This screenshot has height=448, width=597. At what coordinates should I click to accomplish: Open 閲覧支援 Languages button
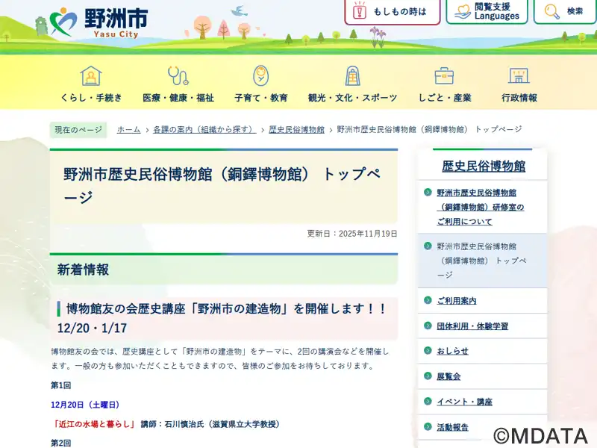[x=487, y=11]
